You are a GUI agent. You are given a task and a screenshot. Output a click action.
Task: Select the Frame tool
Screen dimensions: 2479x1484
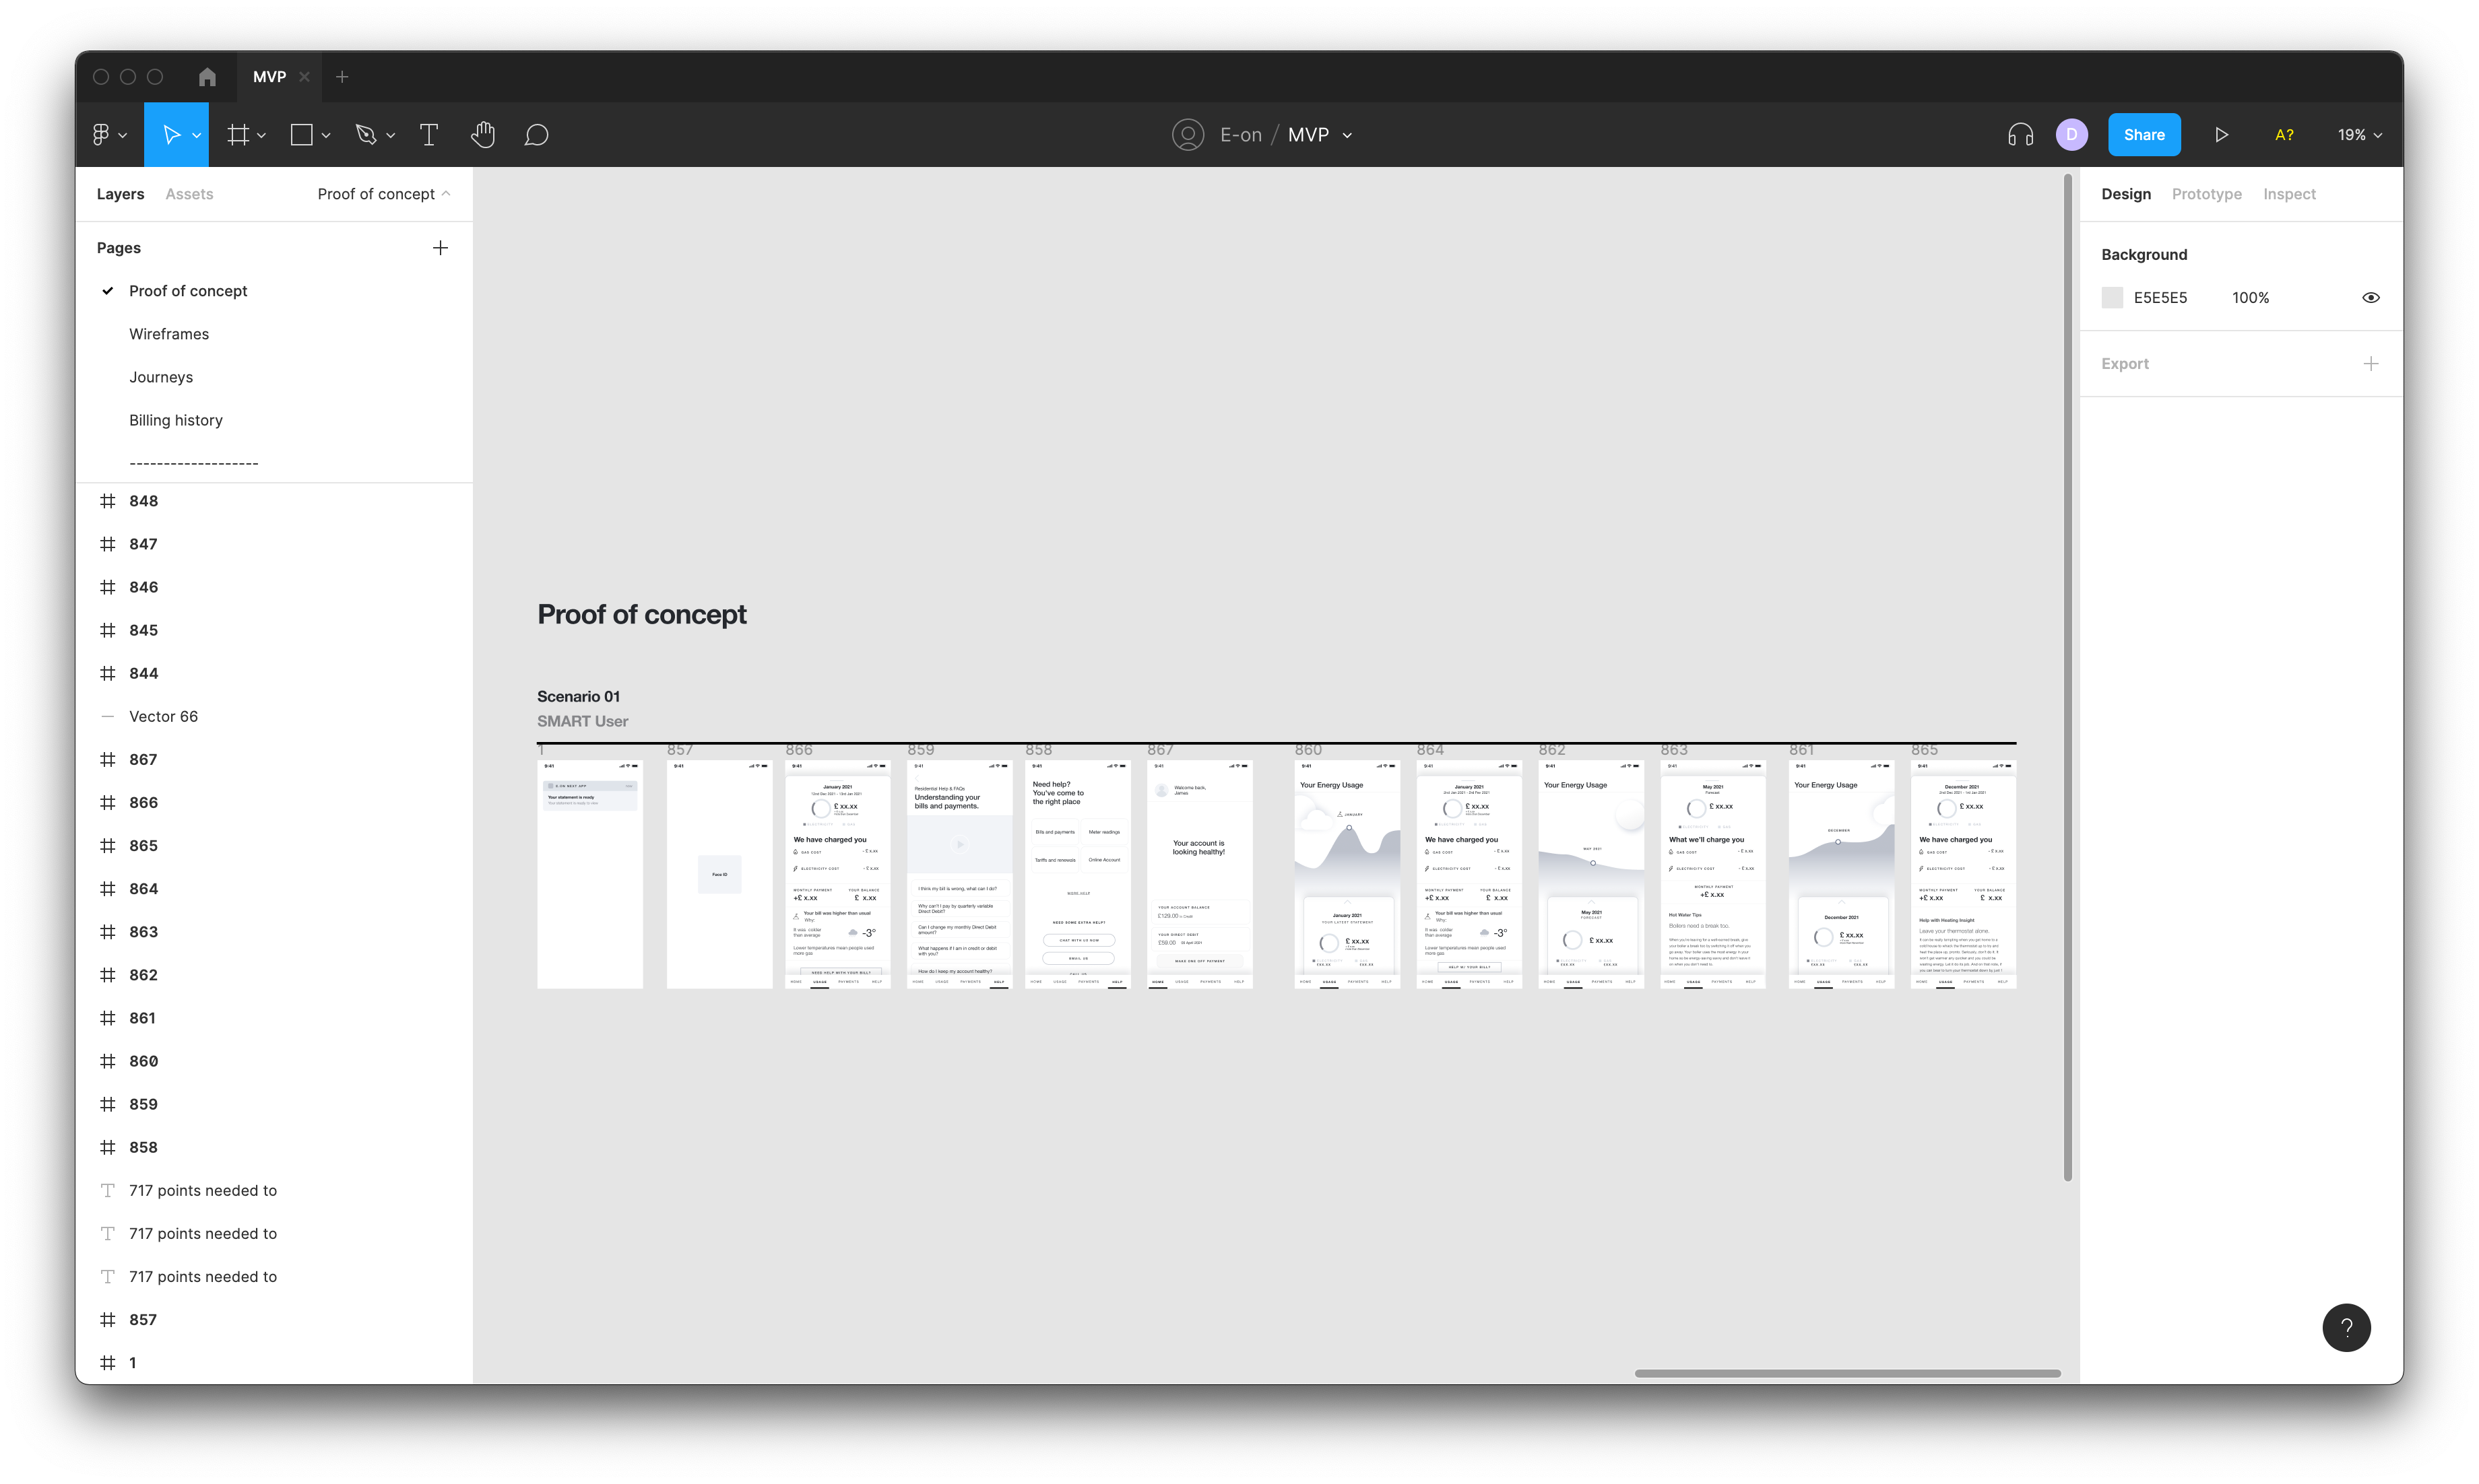point(238,135)
